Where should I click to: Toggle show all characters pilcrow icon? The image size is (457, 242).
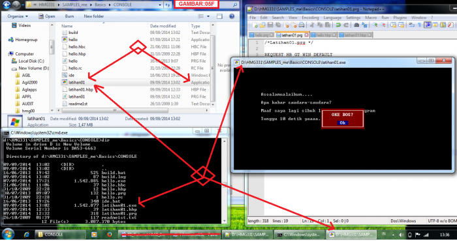click(420, 25)
